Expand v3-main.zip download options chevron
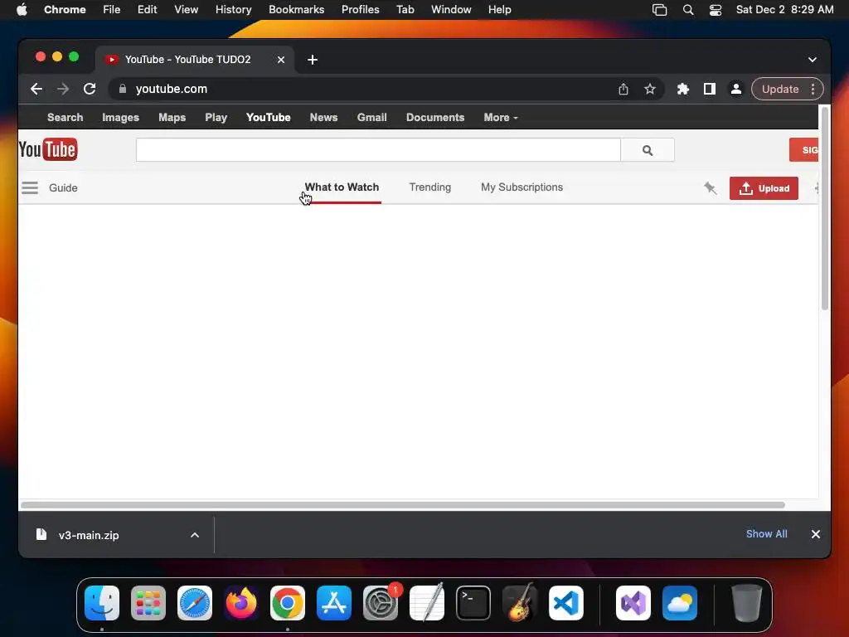This screenshot has width=849, height=637. (x=194, y=535)
